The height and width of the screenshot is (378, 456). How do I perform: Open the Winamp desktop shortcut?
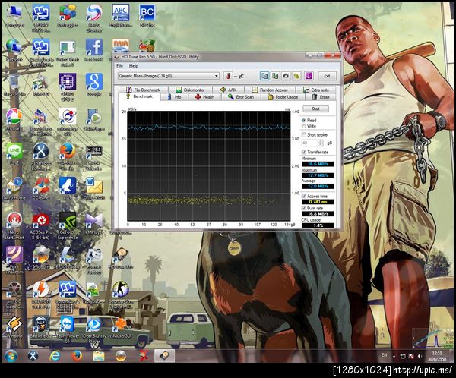[x=14, y=327]
